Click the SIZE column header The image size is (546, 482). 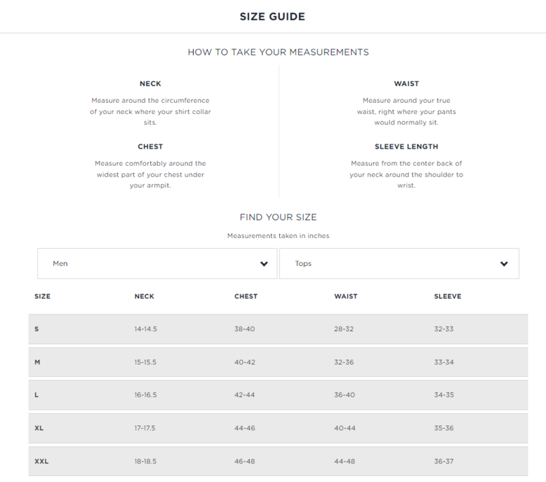(42, 297)
